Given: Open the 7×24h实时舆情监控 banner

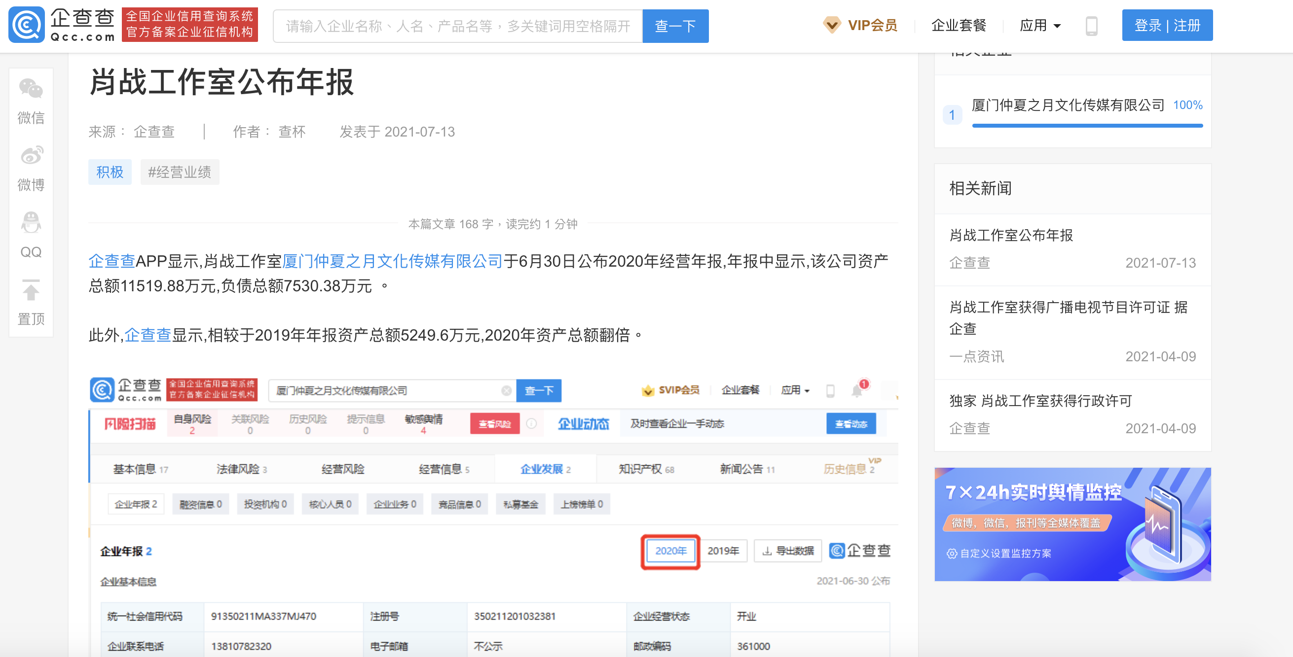Looking at the screenshot, I should pos(1072,524).
